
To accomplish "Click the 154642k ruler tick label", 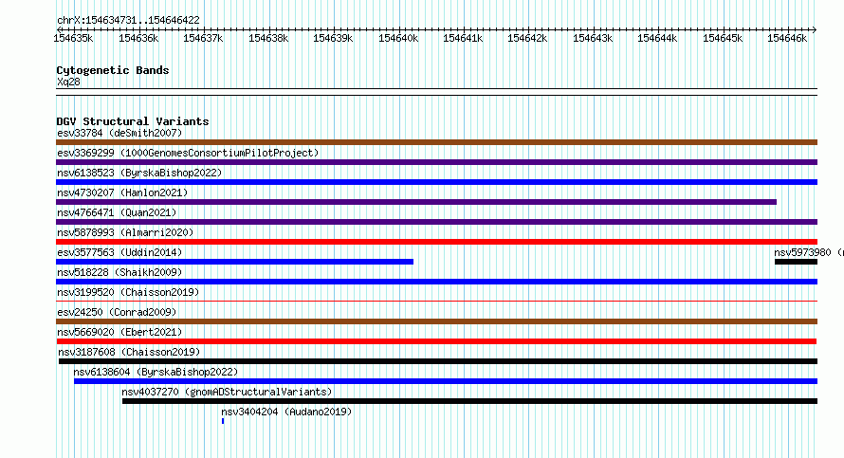I will (527, 38).
